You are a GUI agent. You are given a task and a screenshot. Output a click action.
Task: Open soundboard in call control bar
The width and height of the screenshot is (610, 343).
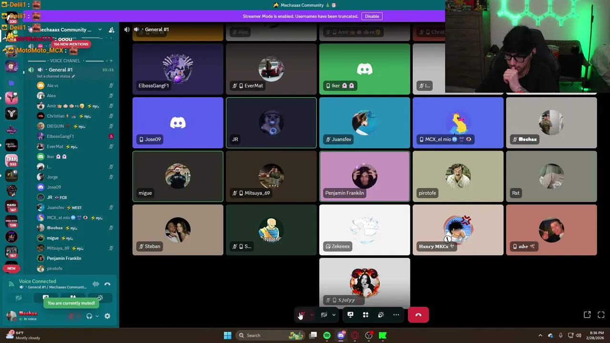(x=381, y=315)
